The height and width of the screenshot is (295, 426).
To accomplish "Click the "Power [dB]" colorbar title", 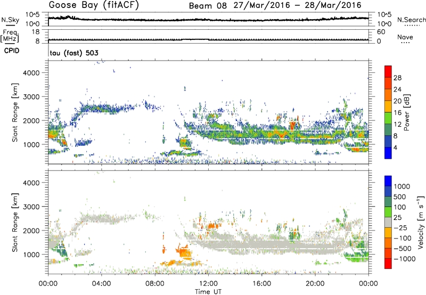I will [x=407, y=112].
